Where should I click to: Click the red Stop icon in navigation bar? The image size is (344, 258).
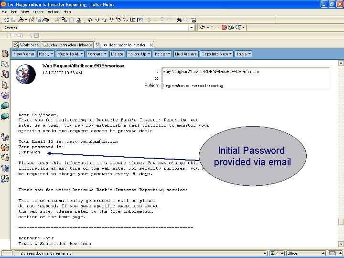coord(224,27)
